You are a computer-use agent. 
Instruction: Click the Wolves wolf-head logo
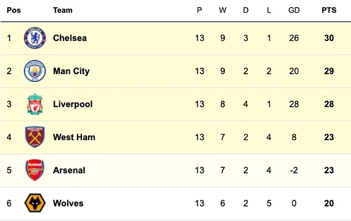[x=35, y=203]
